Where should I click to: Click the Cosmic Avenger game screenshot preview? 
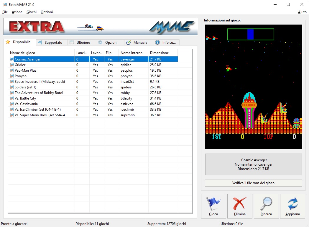click(254, 87)
